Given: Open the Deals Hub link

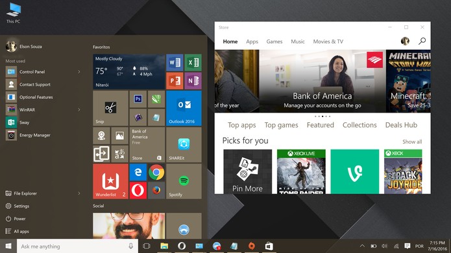Looking at the screenshot, I should [x=401, y=125].
